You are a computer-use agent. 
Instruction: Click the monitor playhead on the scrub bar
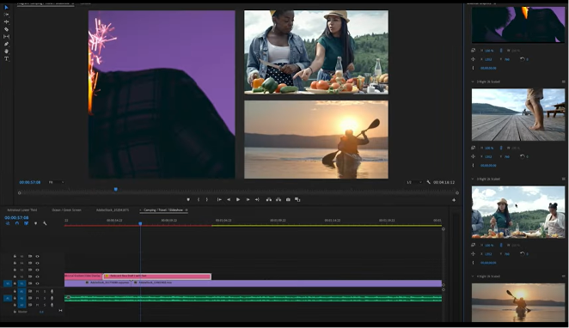(116, 189)
